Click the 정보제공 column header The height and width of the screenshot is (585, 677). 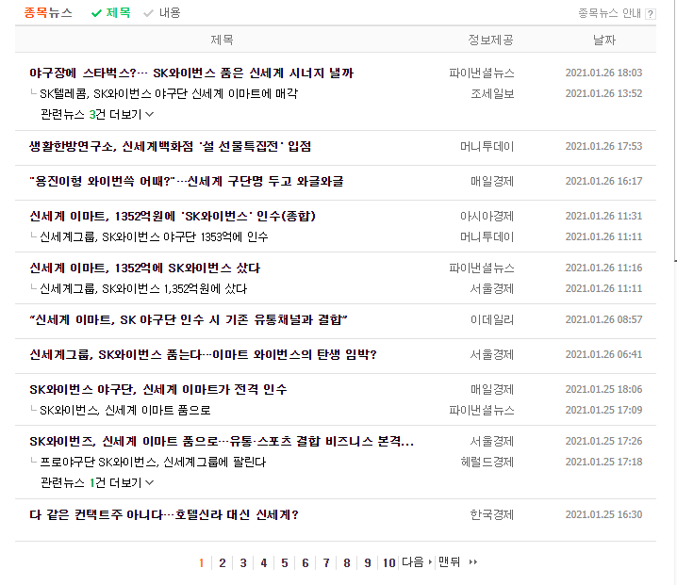[491, 41]
